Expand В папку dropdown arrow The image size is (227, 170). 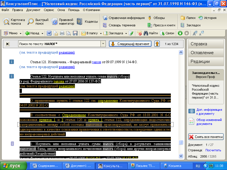(101, 33)
